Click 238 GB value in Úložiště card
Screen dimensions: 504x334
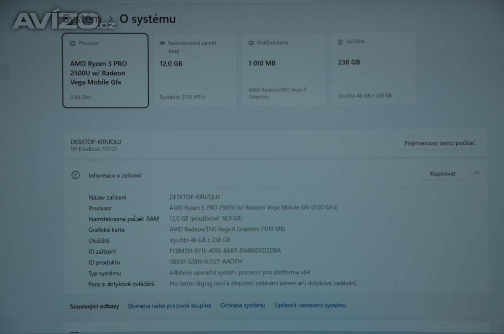point(349,63)
